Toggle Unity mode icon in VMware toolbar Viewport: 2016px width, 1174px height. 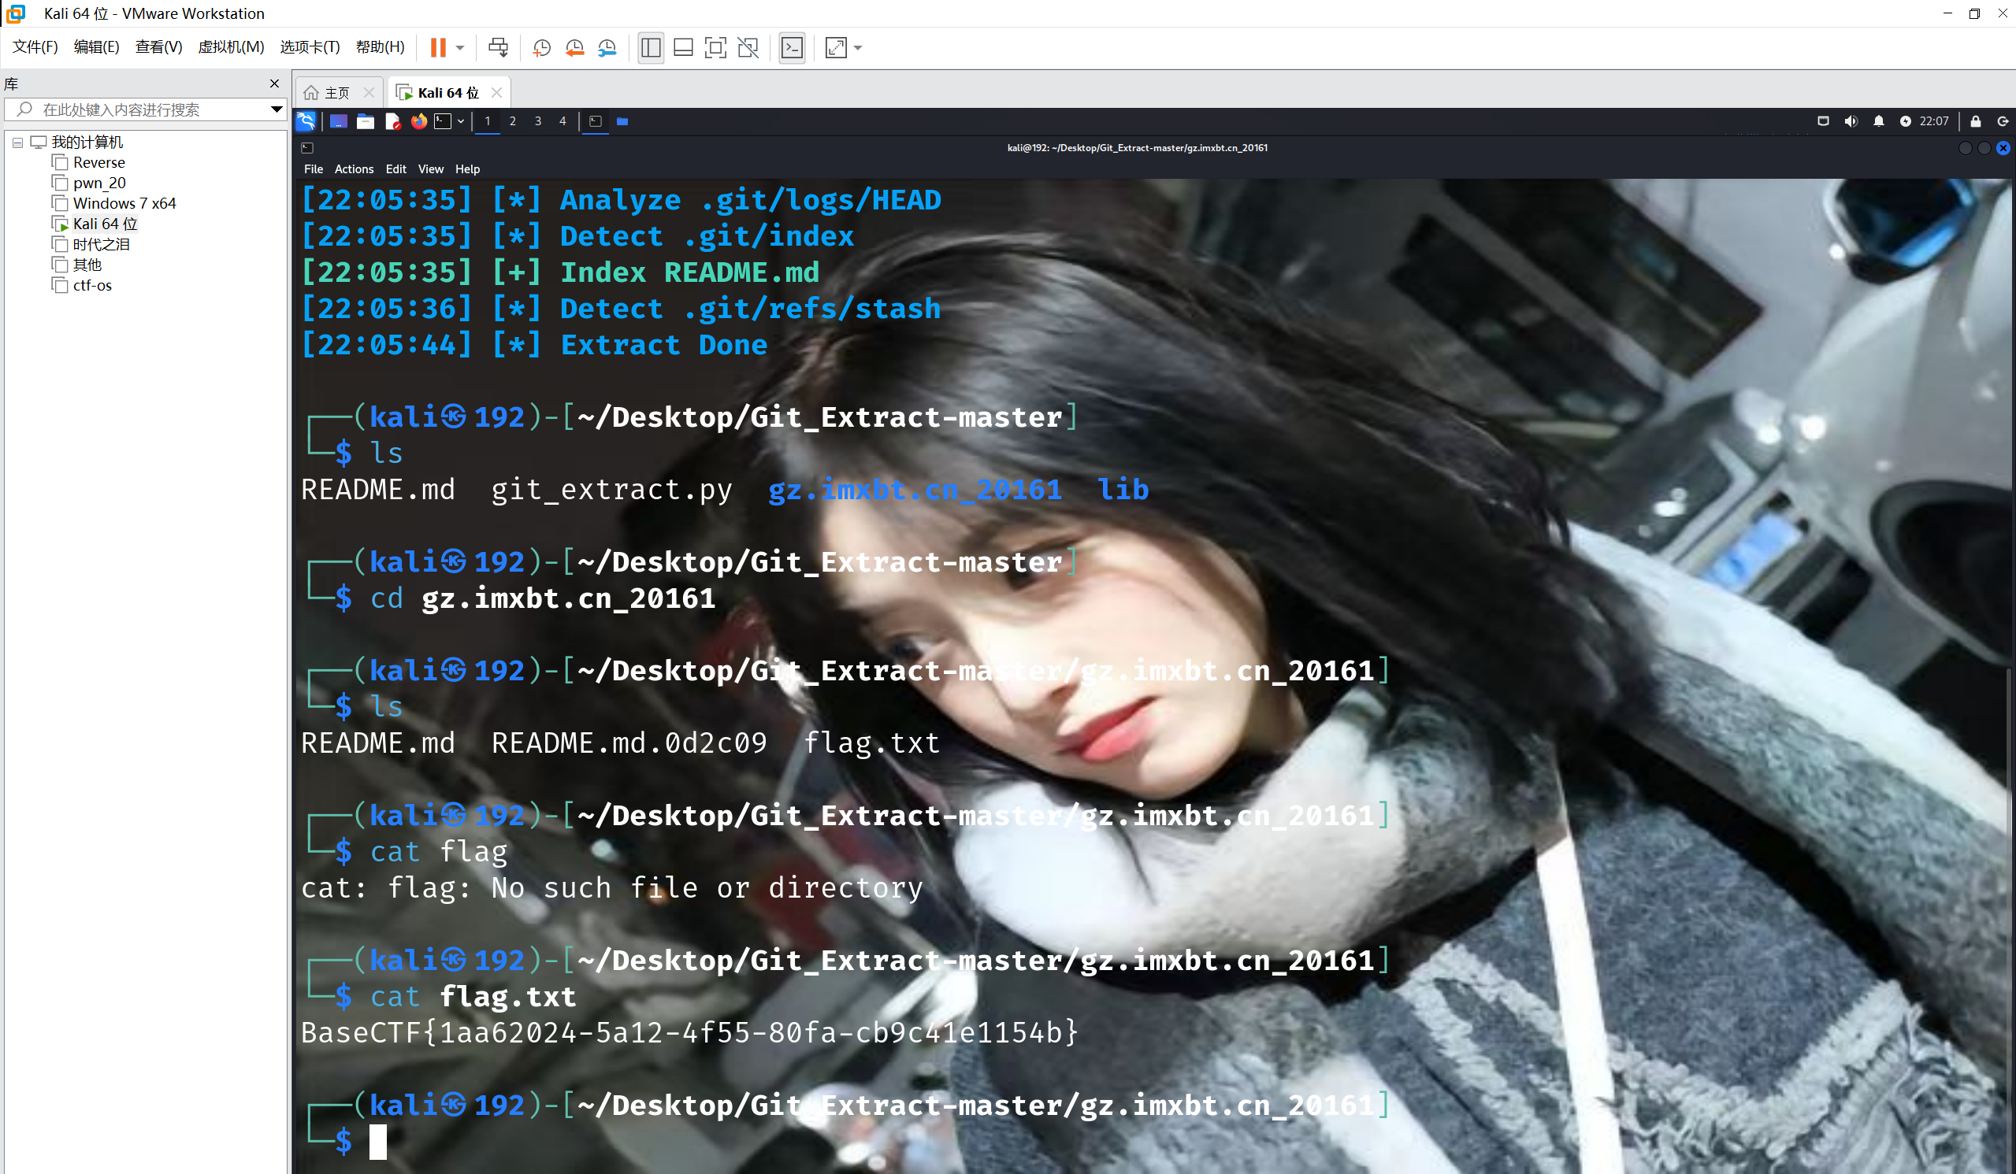click(748, 48)
